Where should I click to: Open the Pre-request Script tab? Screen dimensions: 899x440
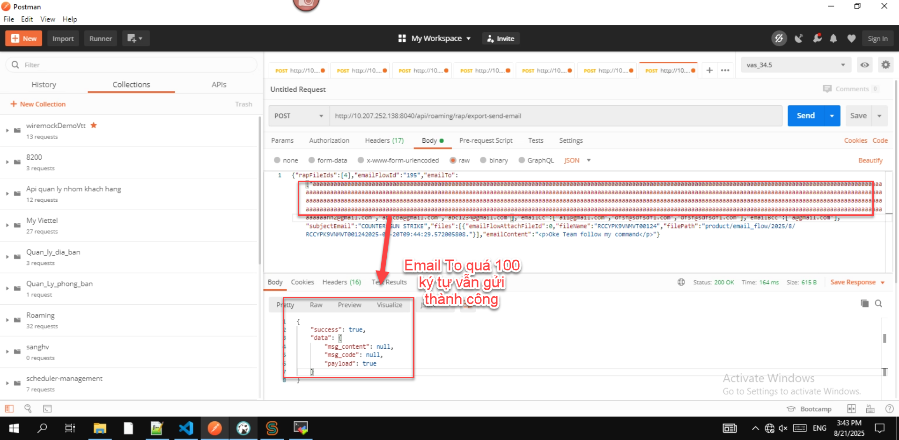[x=486, y=140]
